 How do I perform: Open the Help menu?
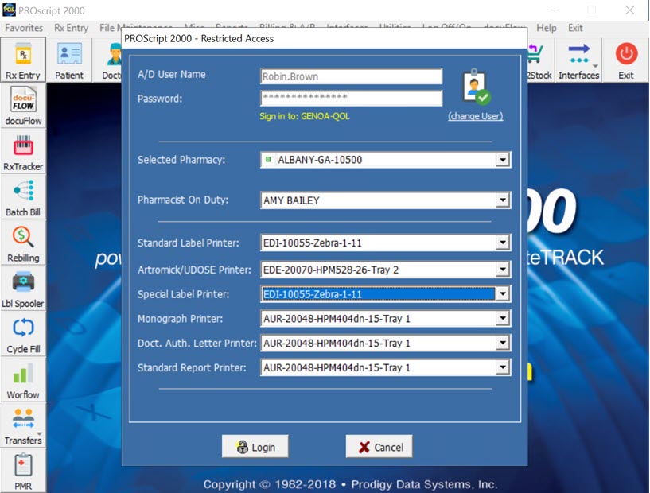(x=547, y=28)
